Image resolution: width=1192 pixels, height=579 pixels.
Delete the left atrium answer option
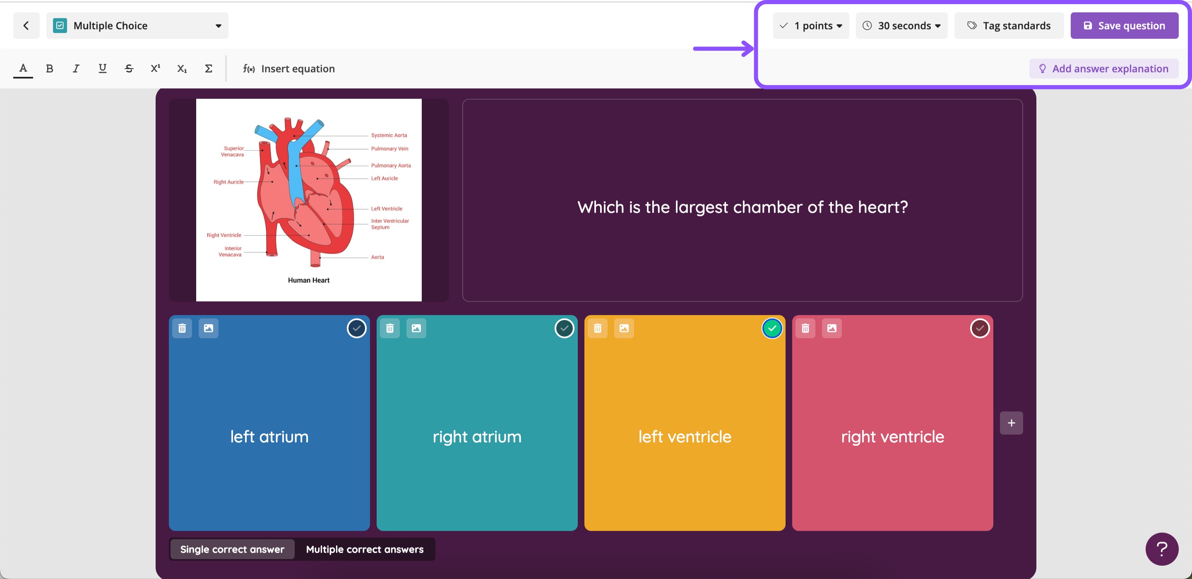point(182,328)
